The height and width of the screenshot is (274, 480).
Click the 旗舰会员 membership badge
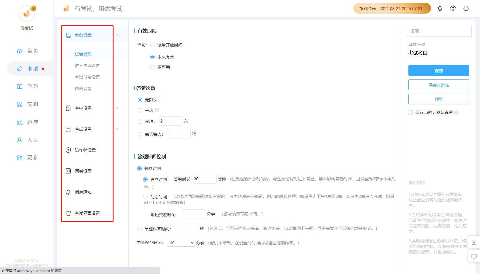[392, 8]
